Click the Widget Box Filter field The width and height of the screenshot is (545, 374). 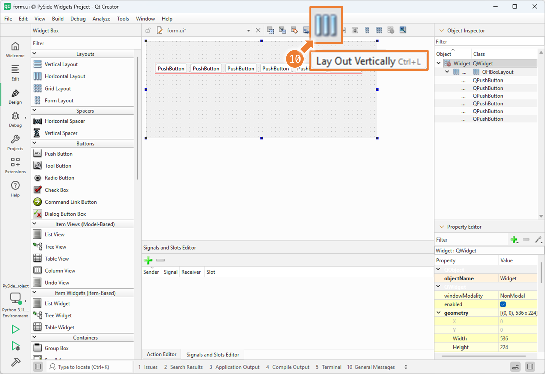[x=86, y=43]
